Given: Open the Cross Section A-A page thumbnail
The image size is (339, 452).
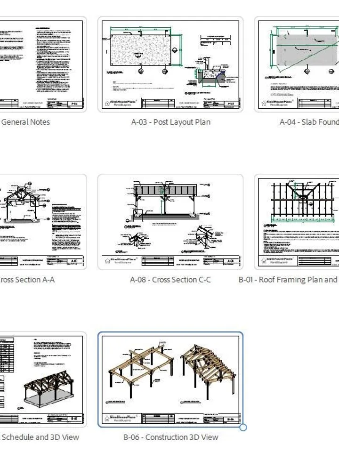Looking at the screenshot, I should 43,222.
